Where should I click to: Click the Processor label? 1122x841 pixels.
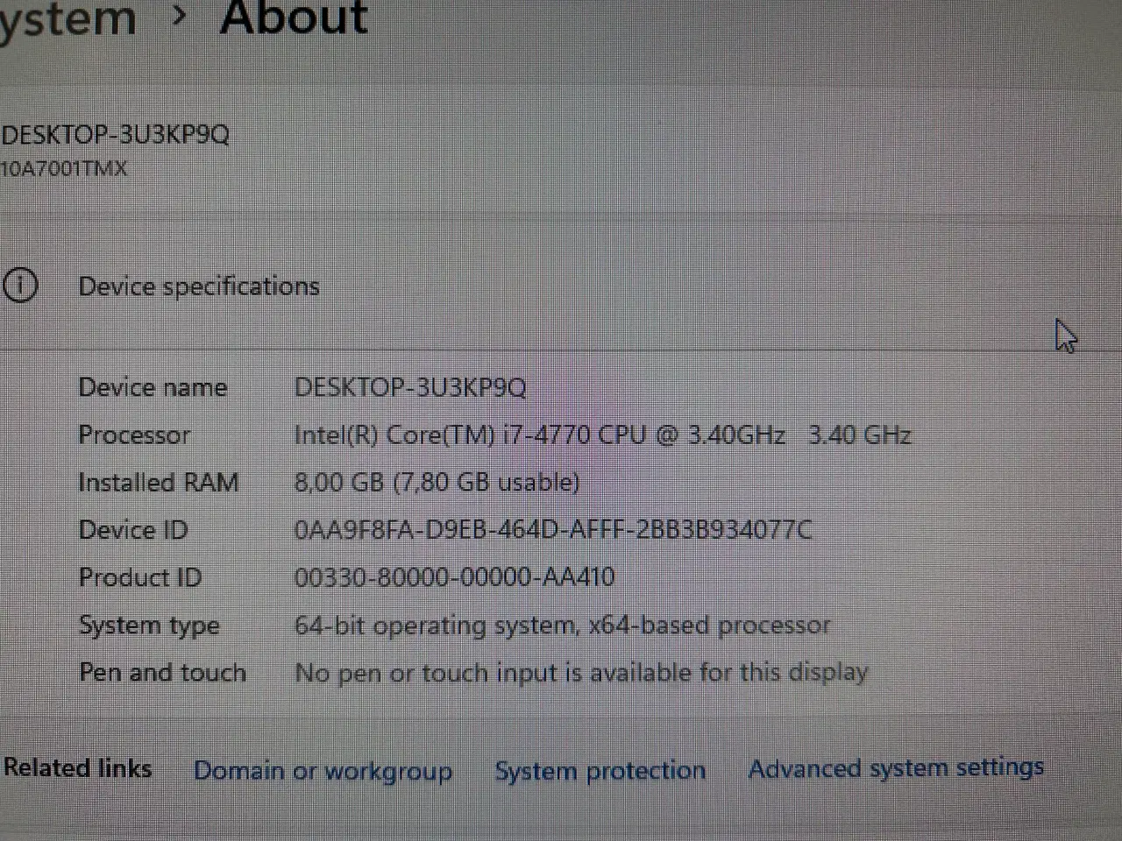point(134,435)
